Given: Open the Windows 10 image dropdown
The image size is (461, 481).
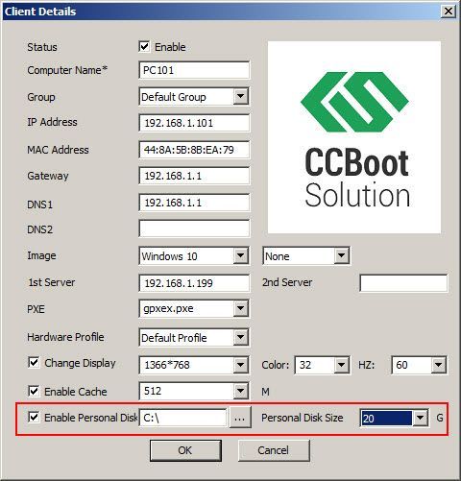Looking at the screenshot, I should [x=240, y=255].
